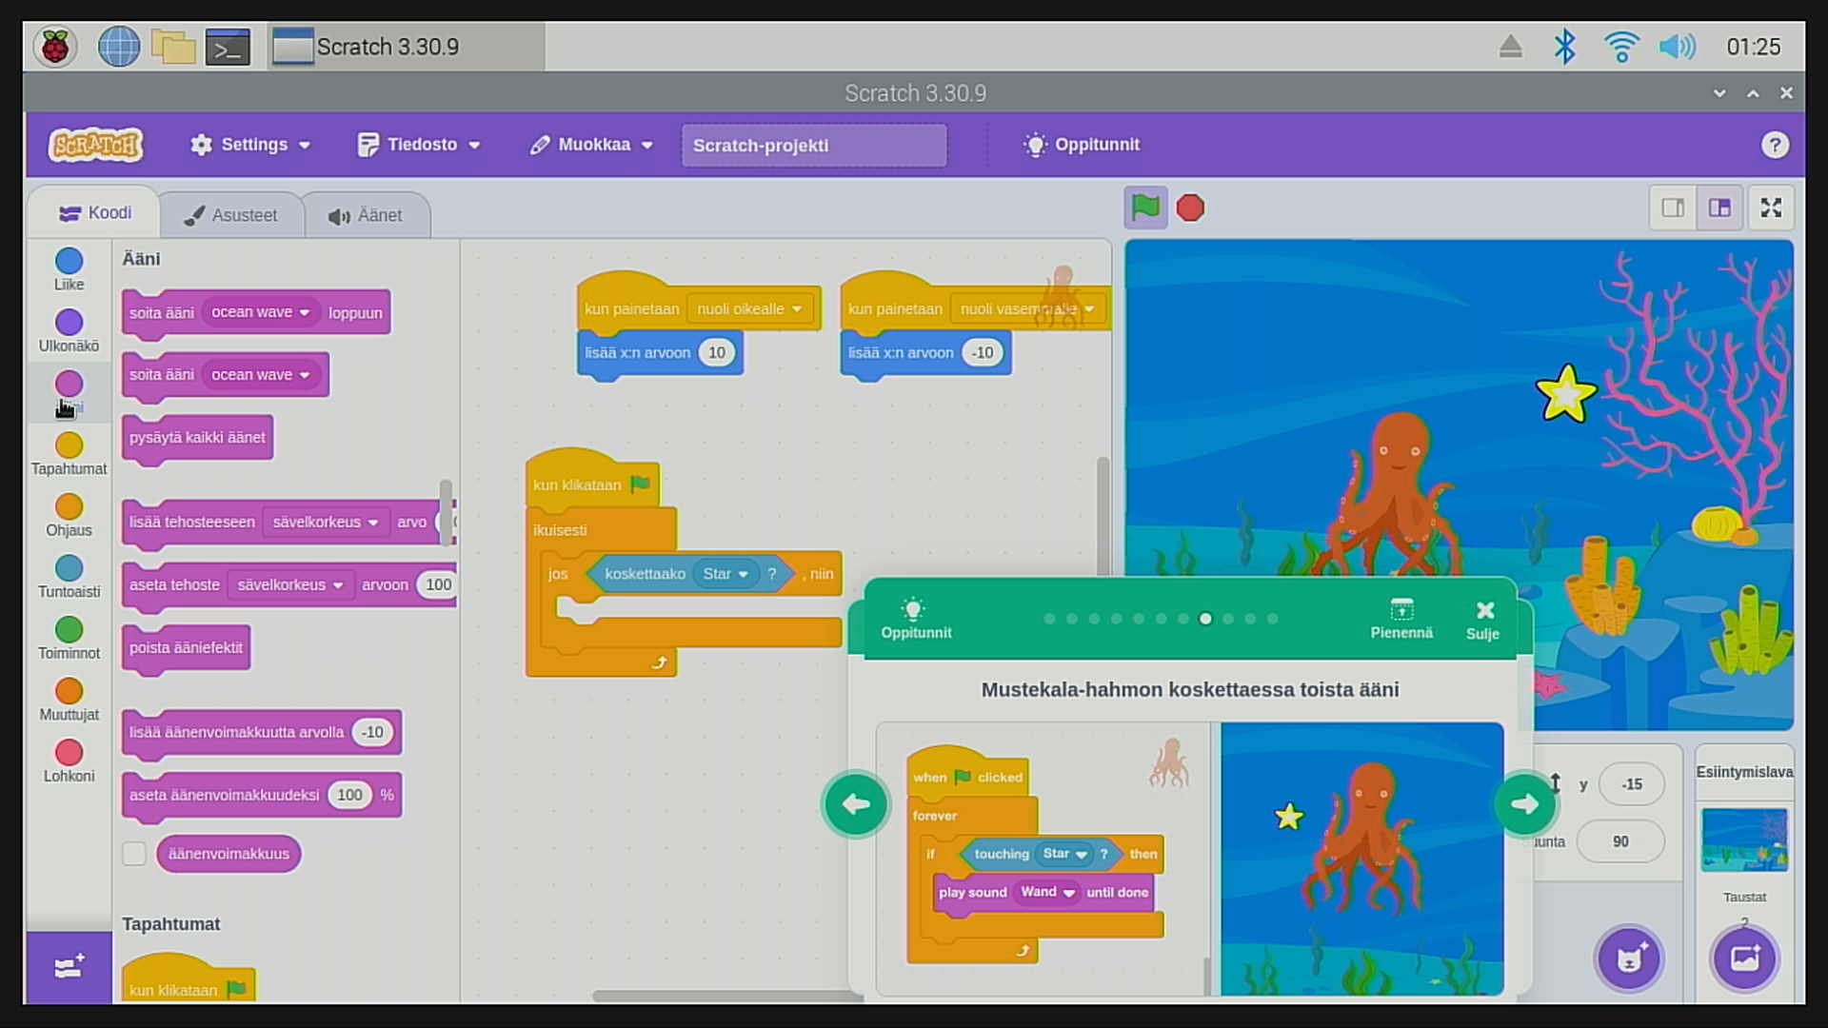Select the Toiminnot block category
The image size is (1828, 1028).
pyautogui.click(x=69, y=639)
